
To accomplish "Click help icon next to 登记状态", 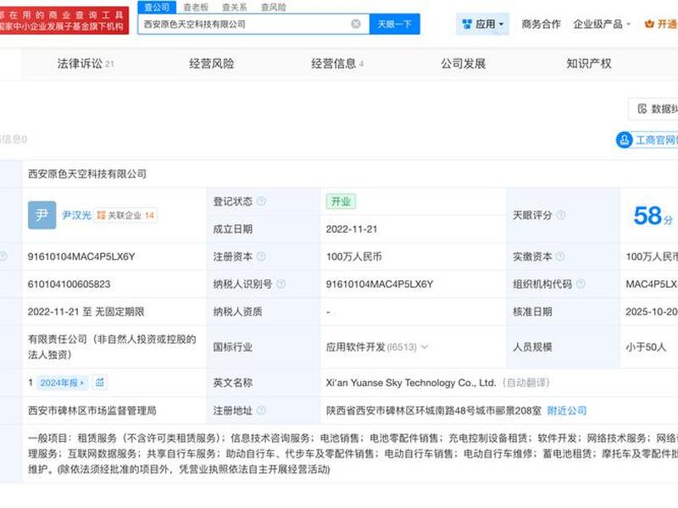I will click(x=261, y=202).
